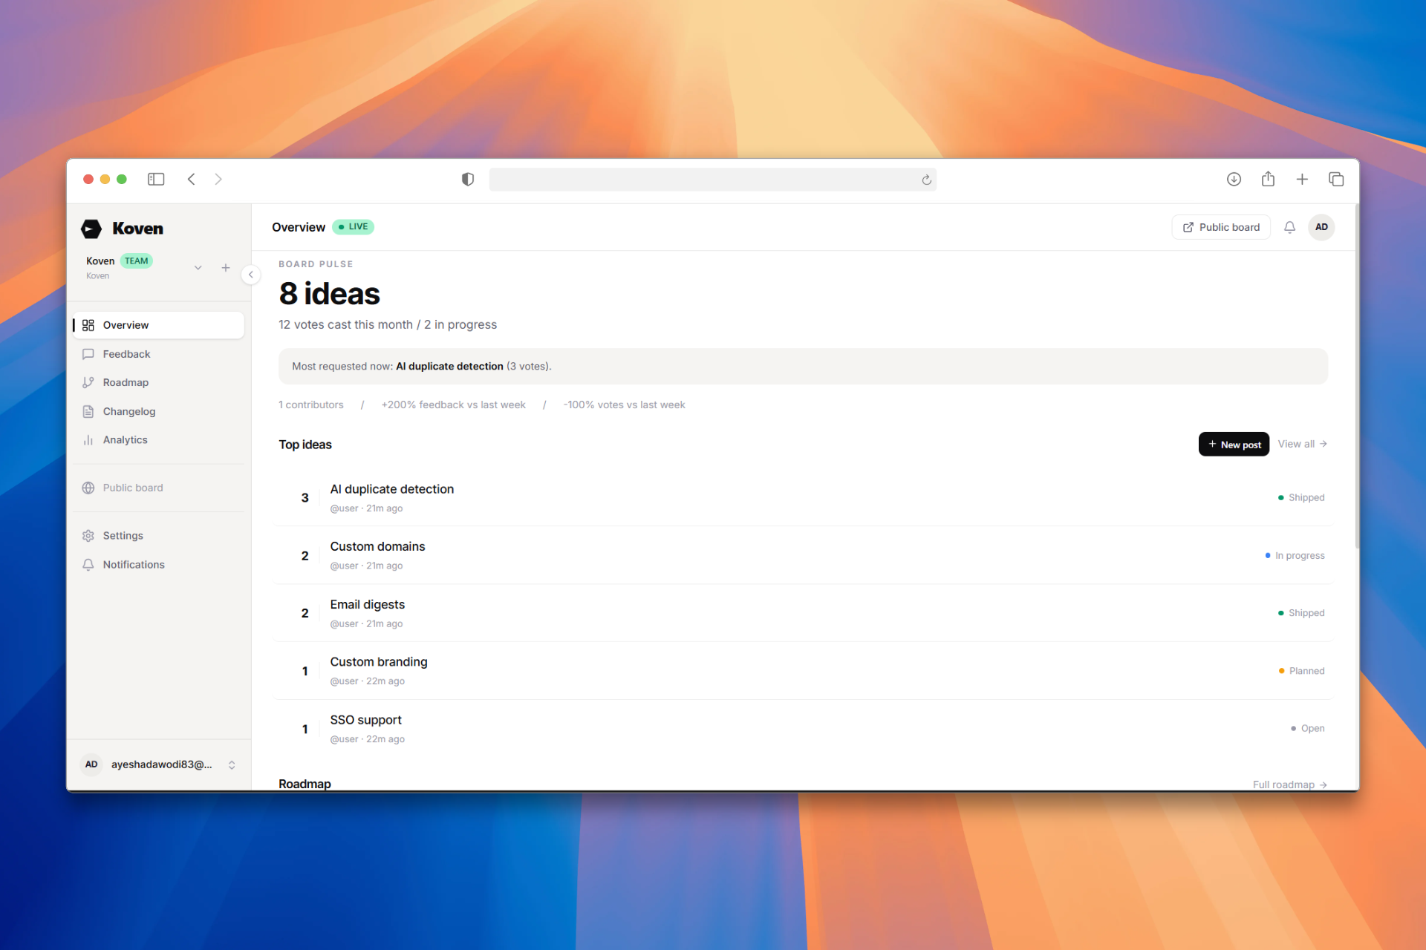1426x950 pixels.
Task: Reload the page using refresh icon
Action: point(926,180)
